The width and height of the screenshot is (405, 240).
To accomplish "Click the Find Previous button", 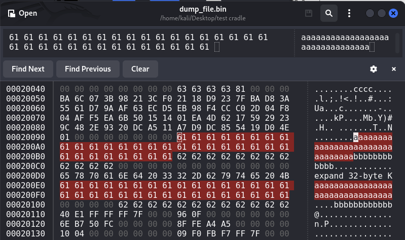I will 88,69.
